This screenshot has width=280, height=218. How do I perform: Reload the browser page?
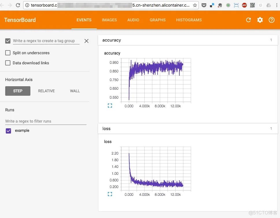coord(18,5)
